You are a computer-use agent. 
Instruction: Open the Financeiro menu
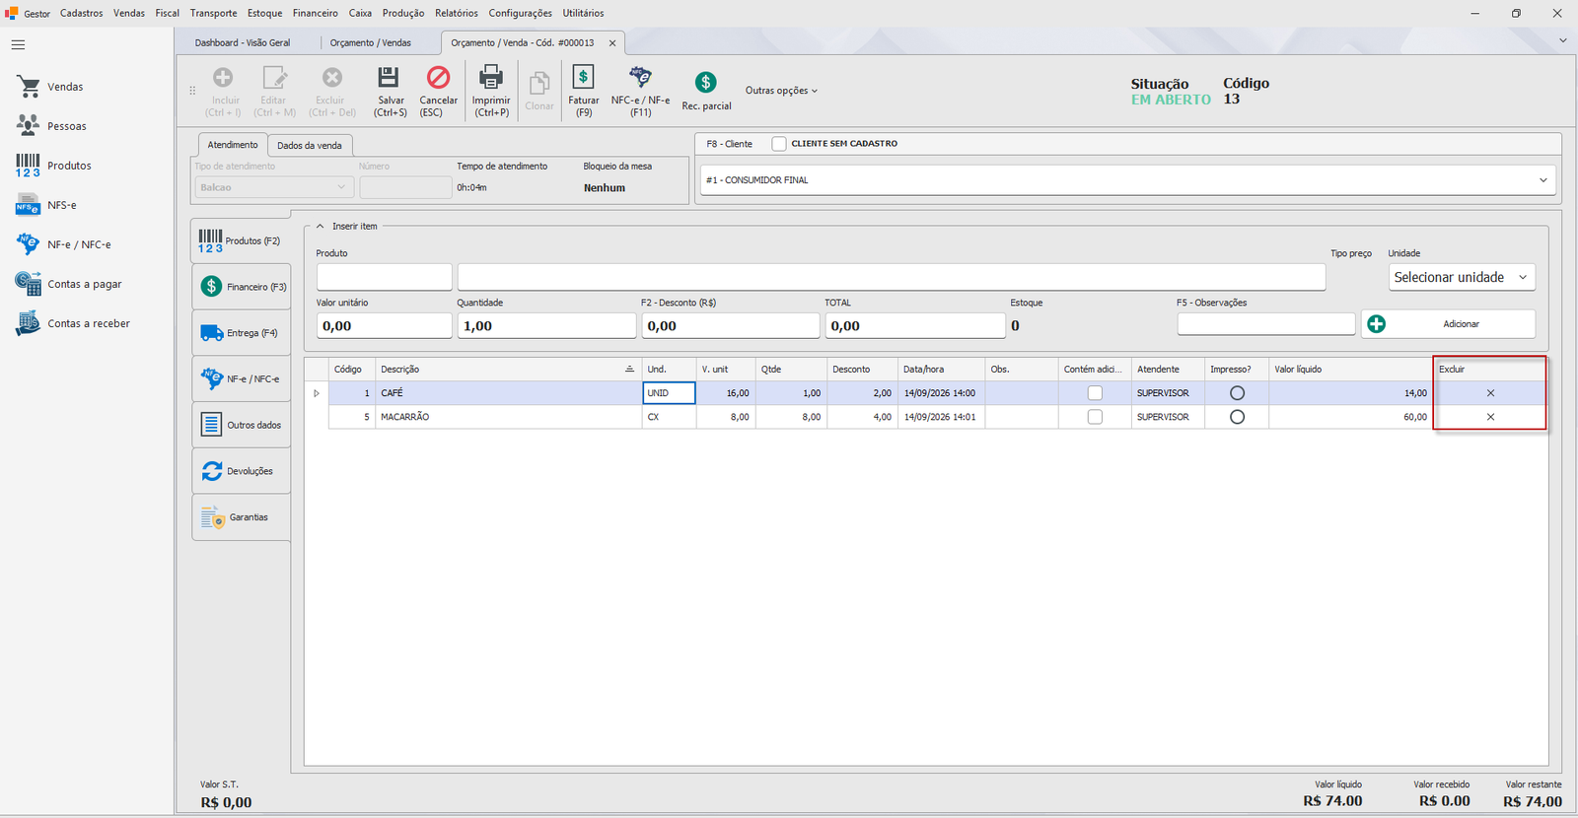click(315, 13)
